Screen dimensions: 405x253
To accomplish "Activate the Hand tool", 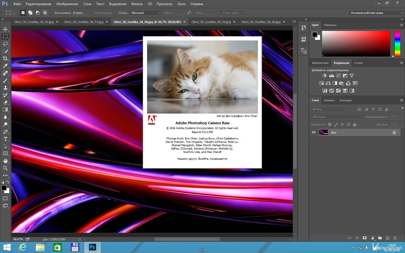I will click(5, 161).
